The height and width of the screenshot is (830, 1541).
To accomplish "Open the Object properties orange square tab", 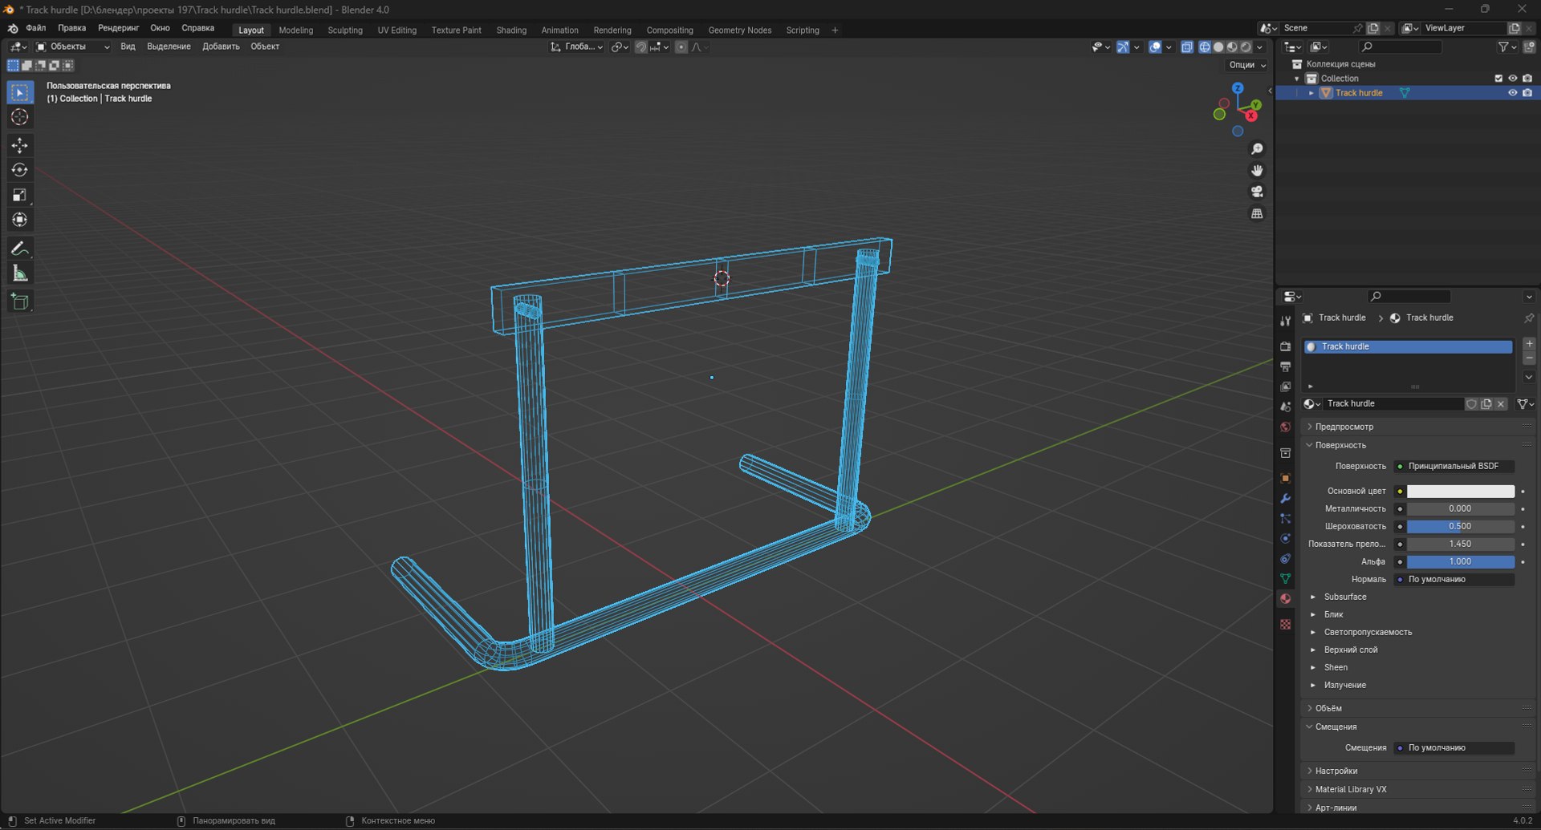I will (1285, 478).
